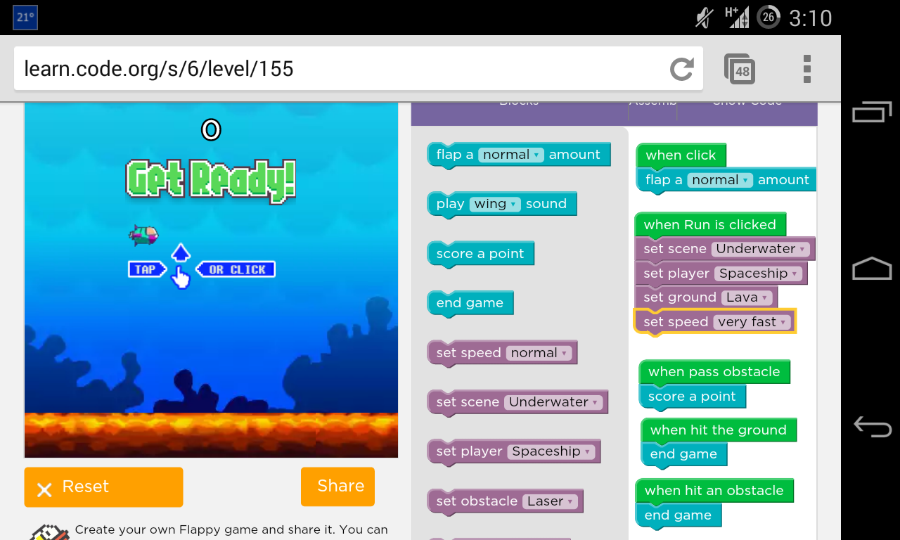
Task: Open the toolbox set speed normal dropdown
Action: (x=540, y=353)
